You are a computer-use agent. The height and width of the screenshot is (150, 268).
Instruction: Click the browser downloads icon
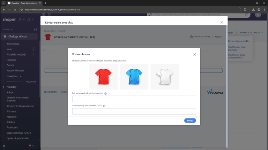click(x=253, y=9)
